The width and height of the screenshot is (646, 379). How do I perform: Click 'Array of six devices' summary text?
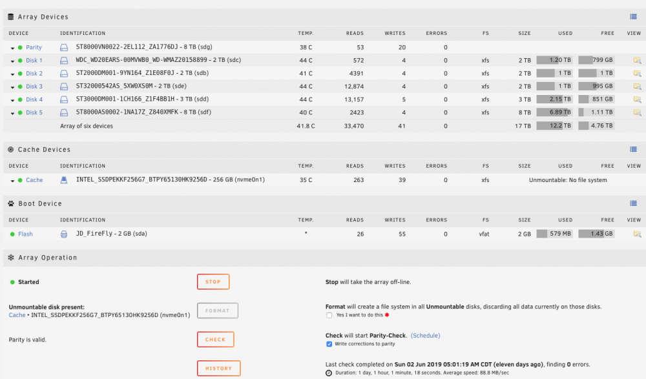point(87,126)
